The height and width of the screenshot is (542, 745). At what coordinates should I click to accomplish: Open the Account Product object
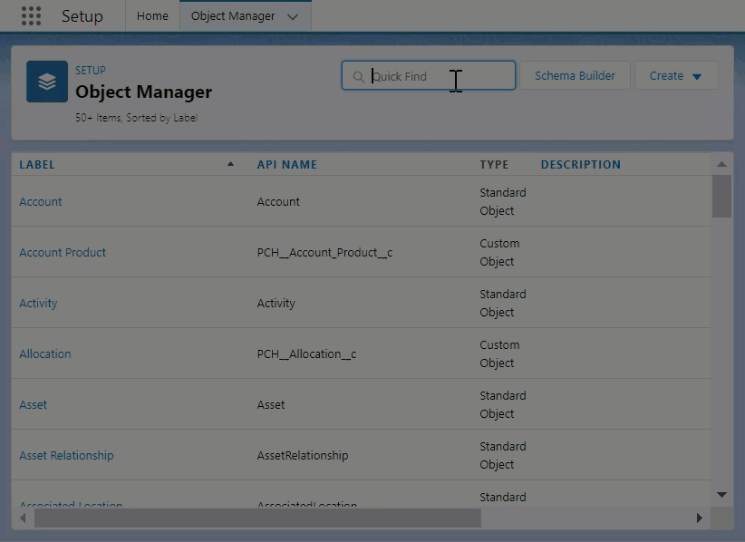(63, 252)
